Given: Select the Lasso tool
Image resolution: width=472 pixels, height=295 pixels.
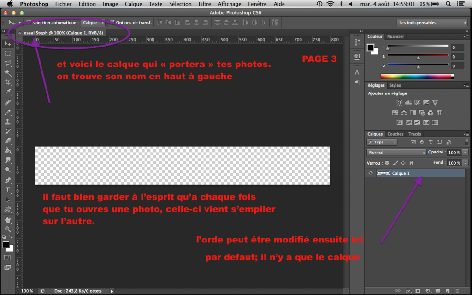Looking at the screenshot, I should point(8,63).
